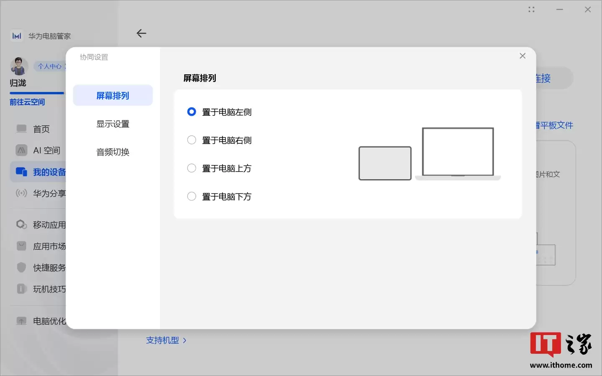Viewport: 602px width, 376px height.
Task: Open the 应用市场 app market icon
Action: [x=21, y=246]
